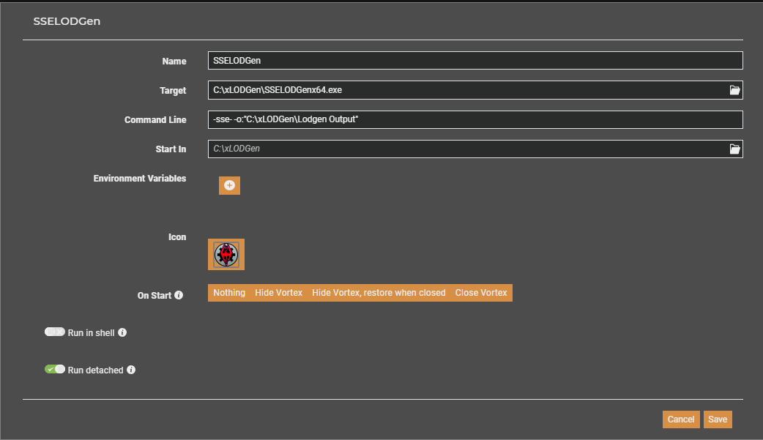Click the Environment Variables label
763x440 pixels.
140,179
